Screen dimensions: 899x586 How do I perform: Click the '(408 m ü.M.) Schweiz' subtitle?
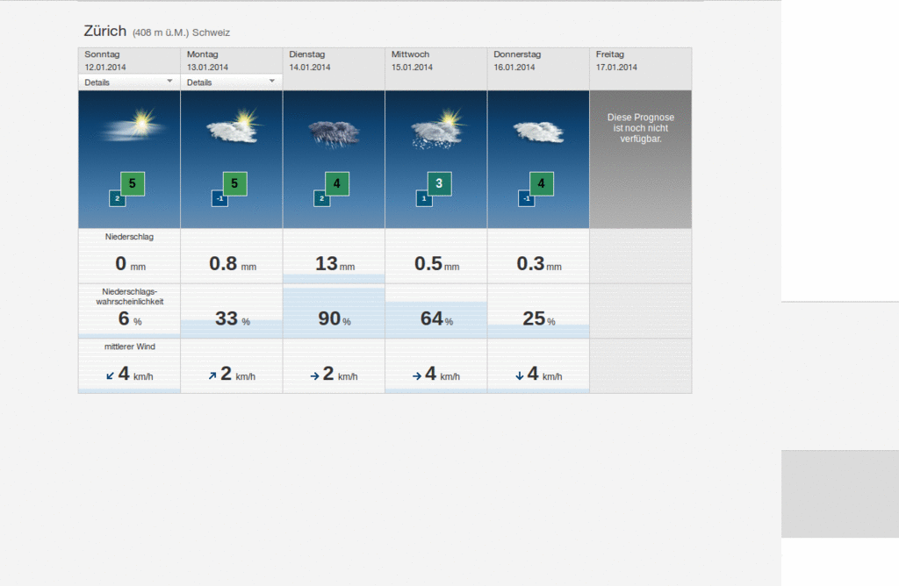click(x=181, y=32)
